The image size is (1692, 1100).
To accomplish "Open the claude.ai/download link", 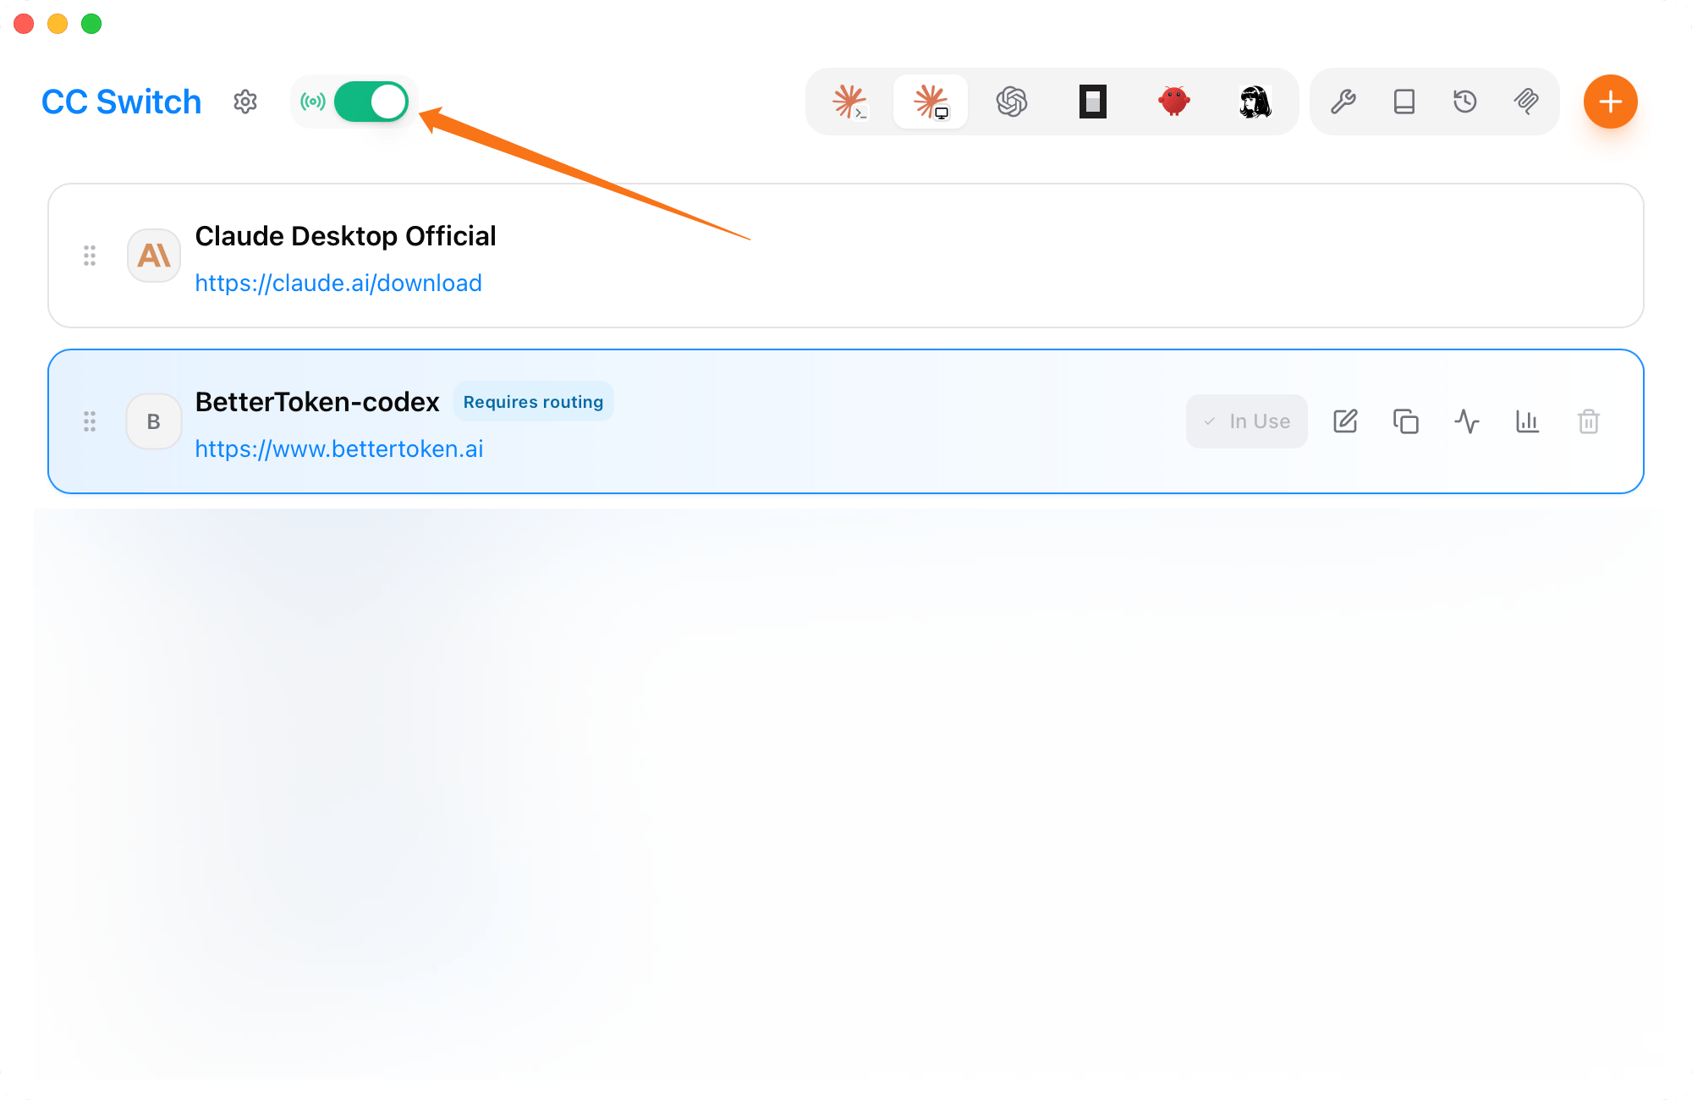I will pos(338,283).
